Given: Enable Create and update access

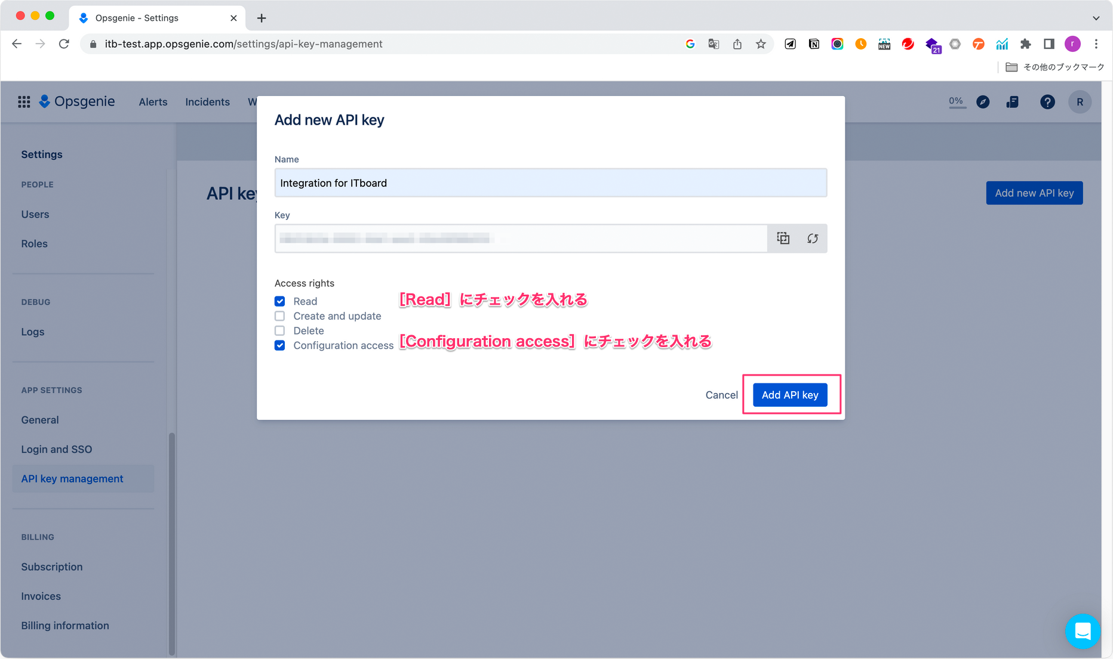Looking at the screenshot, I should [x=279, y=316].
